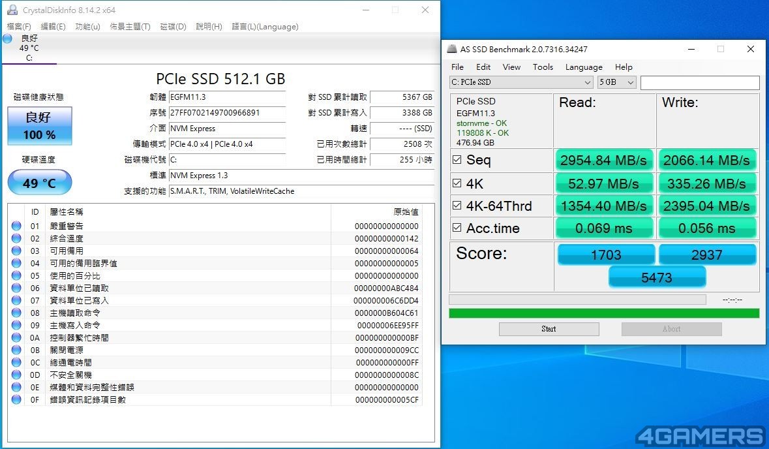Screen dimensions: 769x449
Task: Open the View menu in AS SSD Benchmark
Action: 511,67
